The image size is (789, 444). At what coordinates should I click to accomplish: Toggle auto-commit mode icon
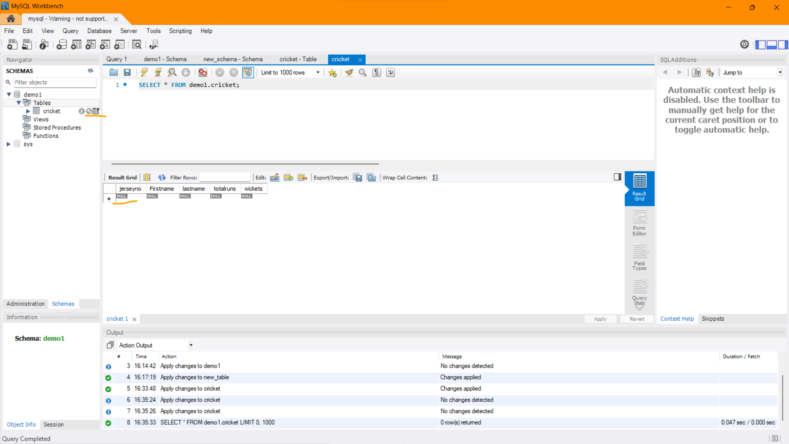(x=248, y=72)
